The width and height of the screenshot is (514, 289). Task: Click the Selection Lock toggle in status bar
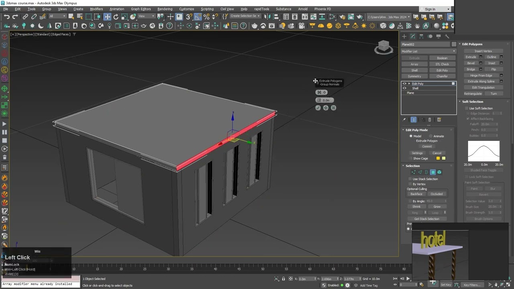pyautogui.click(x=284, y=279)
